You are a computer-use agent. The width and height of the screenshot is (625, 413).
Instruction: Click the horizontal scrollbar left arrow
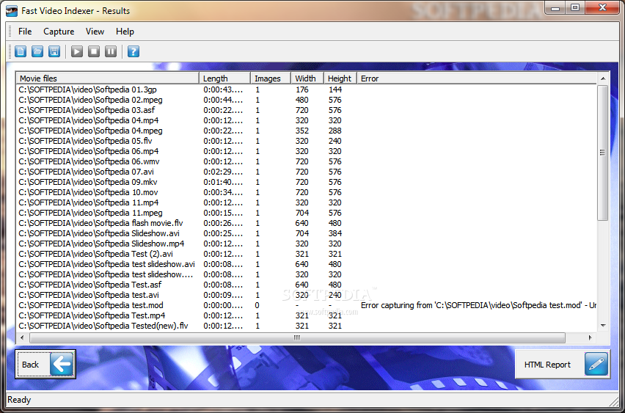click(x=22, y=337)
